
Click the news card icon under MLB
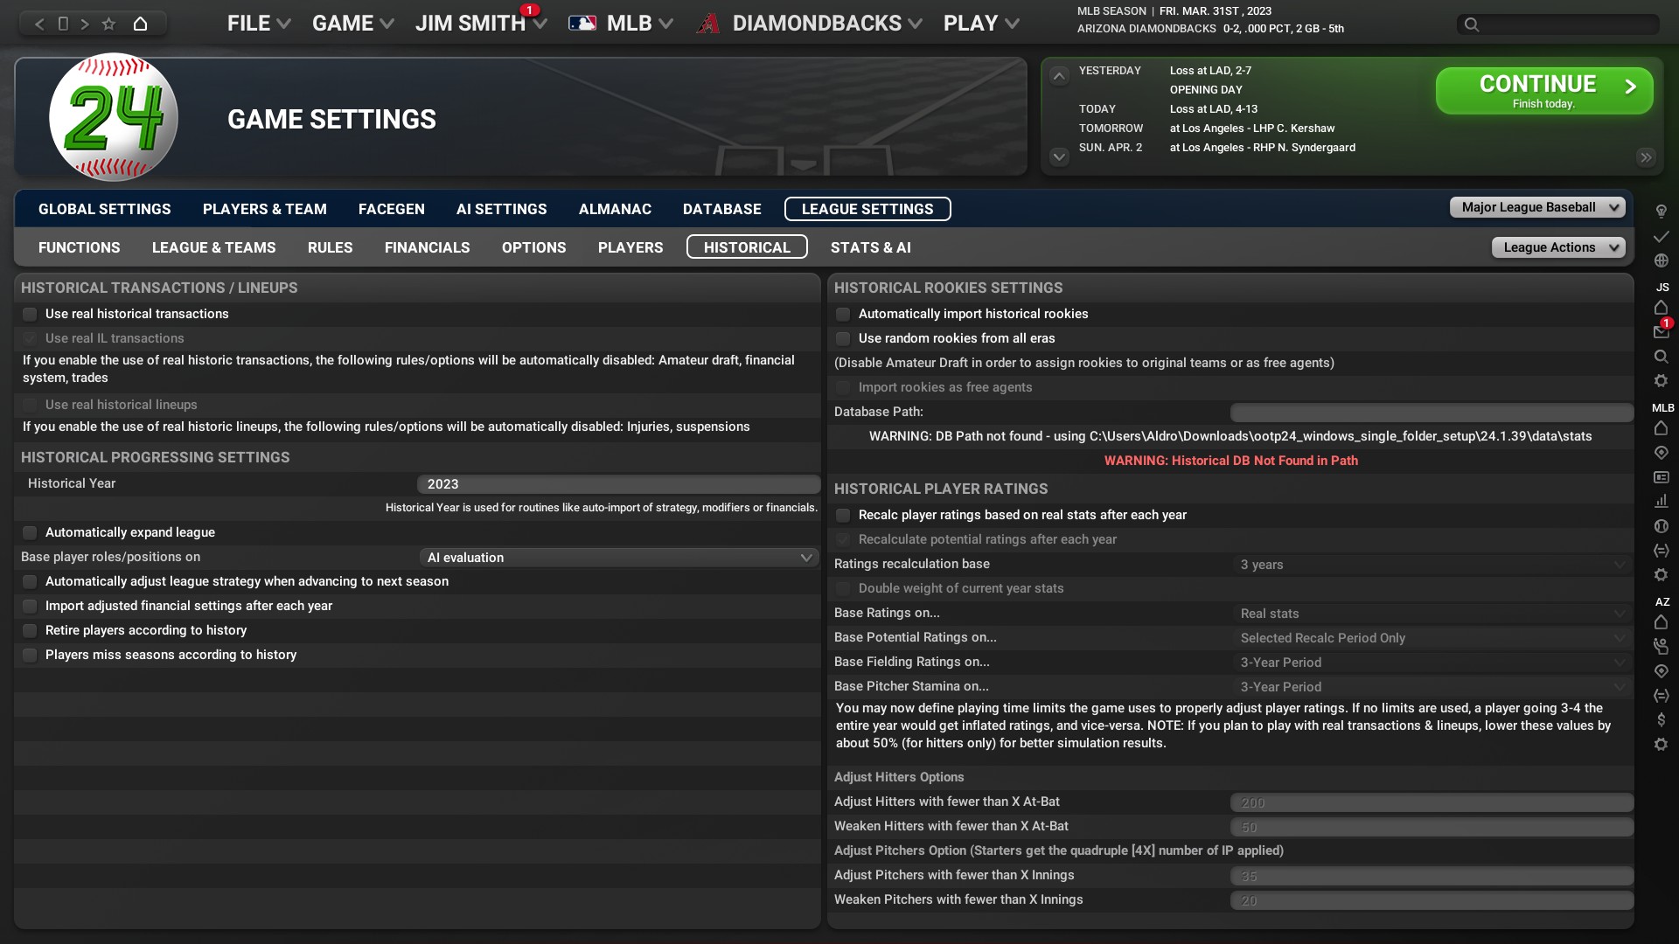pyautogui.click(x=1661, y=477)
